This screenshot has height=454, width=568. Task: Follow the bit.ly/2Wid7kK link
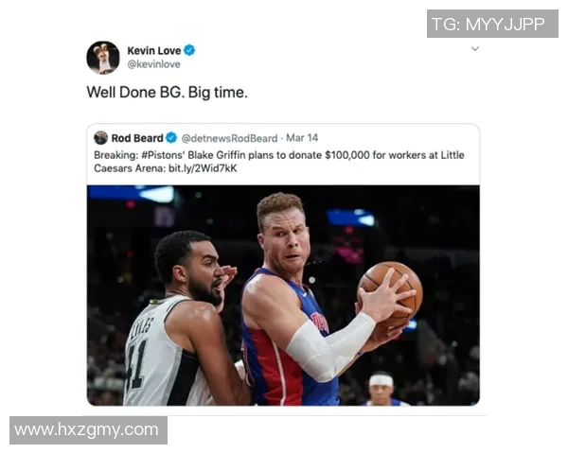203,168
